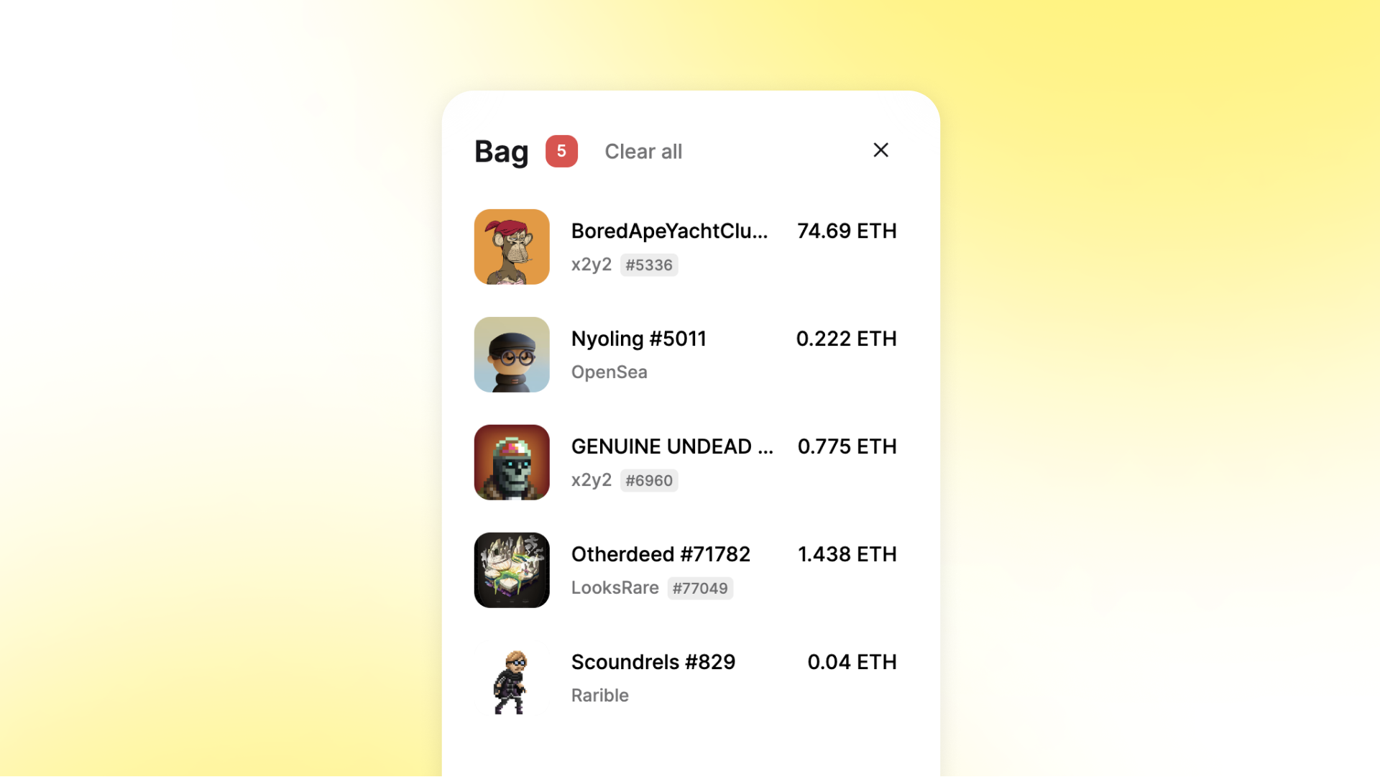This screenshot has width=1380, height=777.
Task: Select the Otherdeed #71782 item title
Action: coord(661,554)
